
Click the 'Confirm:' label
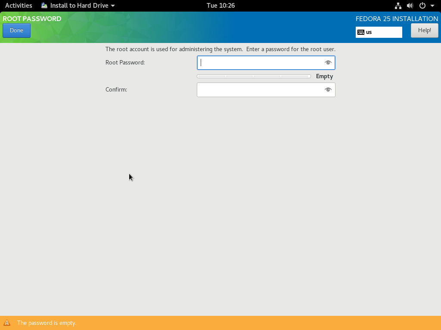pyautogui.click(x=116, y=90)
